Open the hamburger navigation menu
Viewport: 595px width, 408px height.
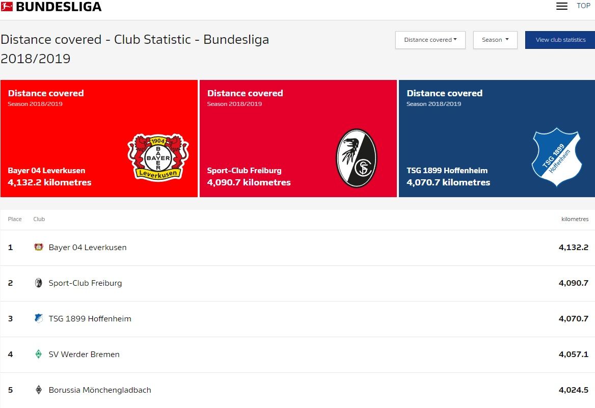click(x=561, y=6)
